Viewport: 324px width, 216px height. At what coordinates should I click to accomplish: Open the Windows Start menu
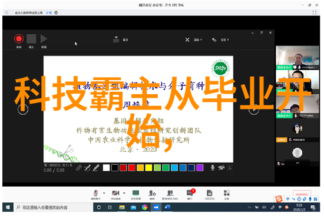click(x=8, y=207)
